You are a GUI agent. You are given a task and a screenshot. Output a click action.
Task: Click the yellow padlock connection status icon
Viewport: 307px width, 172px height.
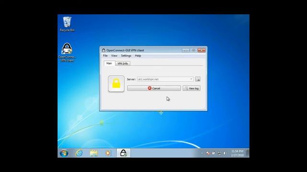(116, 84)
